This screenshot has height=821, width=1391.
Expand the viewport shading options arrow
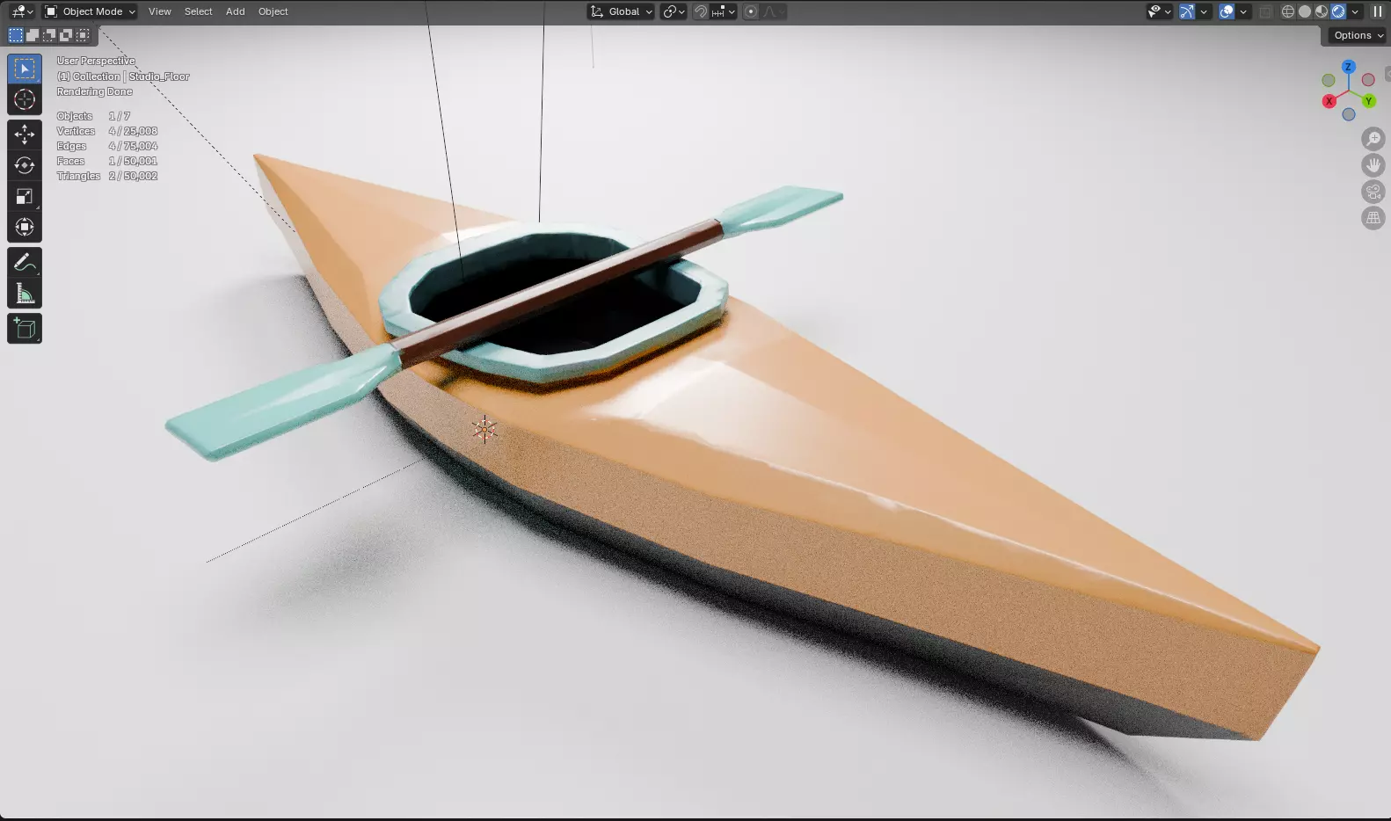point(1355,11)
